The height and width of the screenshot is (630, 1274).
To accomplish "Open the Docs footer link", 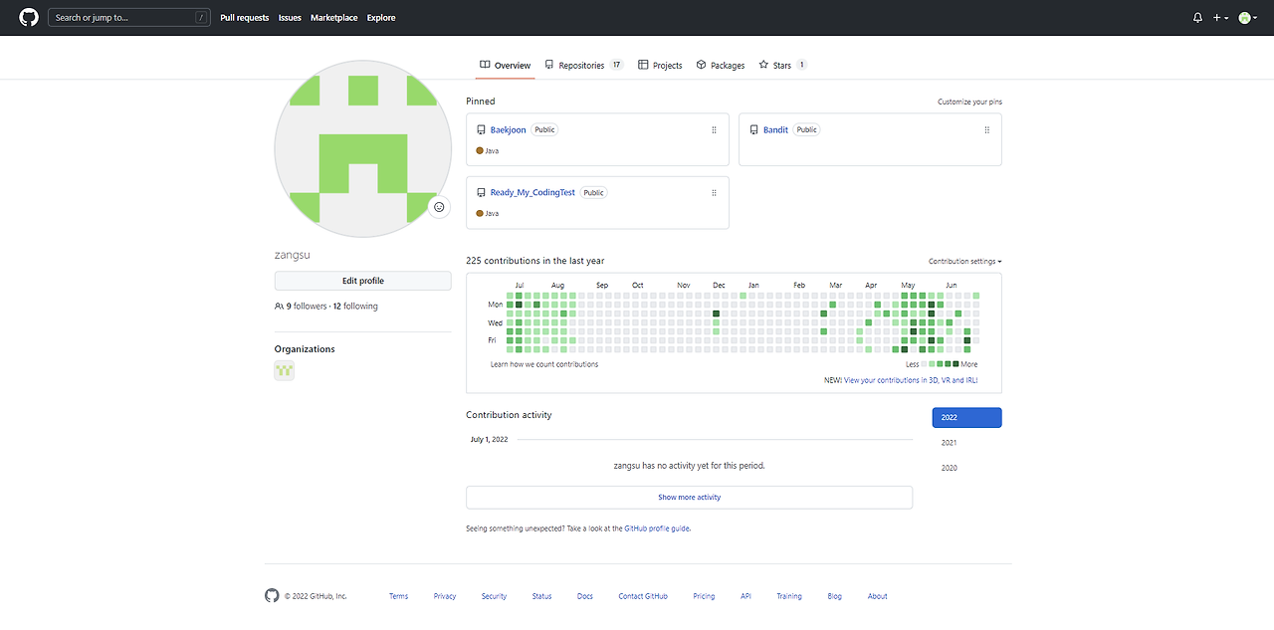I will pos(585,596).
